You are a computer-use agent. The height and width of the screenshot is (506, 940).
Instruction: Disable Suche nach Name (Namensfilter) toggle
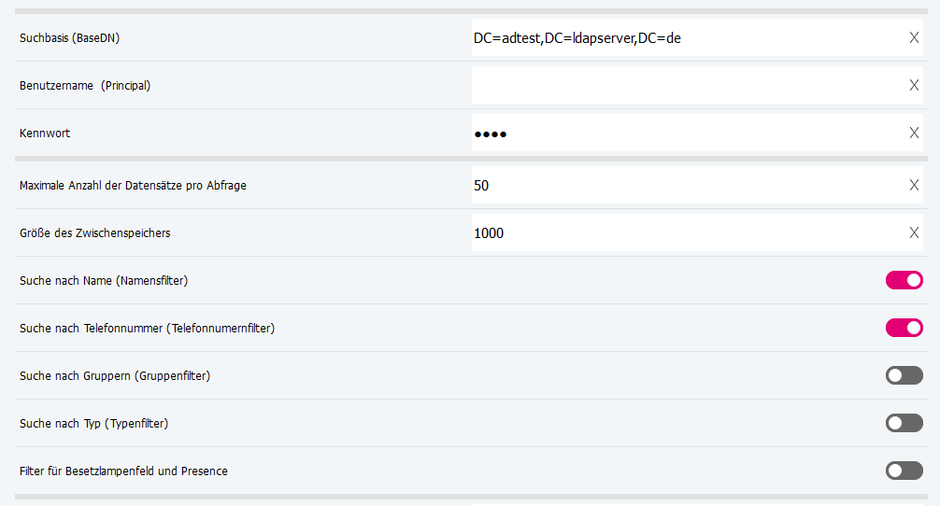click(x=904, y=280)
